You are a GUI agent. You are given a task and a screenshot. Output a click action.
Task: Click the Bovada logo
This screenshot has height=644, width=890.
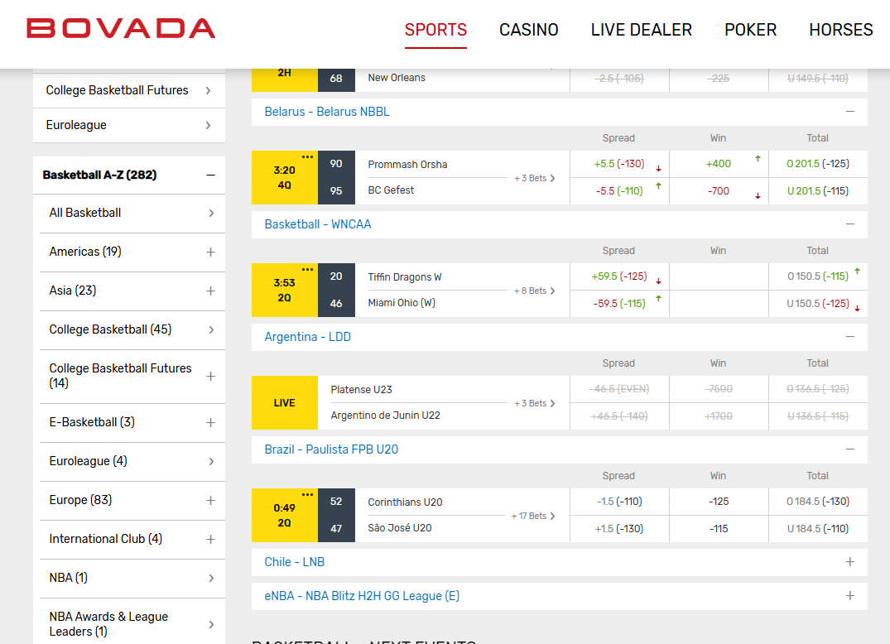[121, 28]
